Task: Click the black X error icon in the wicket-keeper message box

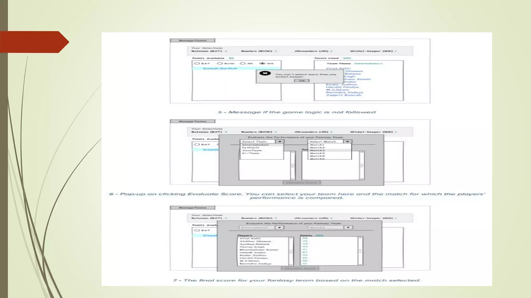Action: tap(265, 73)
